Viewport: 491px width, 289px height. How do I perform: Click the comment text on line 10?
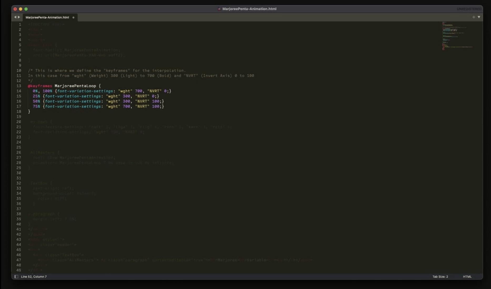(107, 71)
